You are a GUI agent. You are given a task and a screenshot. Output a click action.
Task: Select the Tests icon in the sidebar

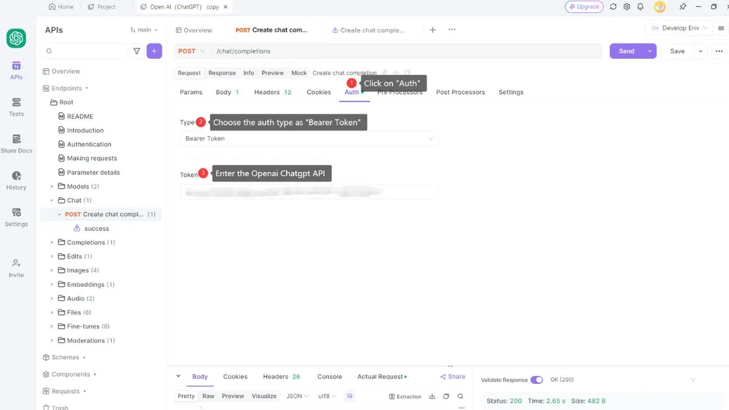tap(16, 106)
